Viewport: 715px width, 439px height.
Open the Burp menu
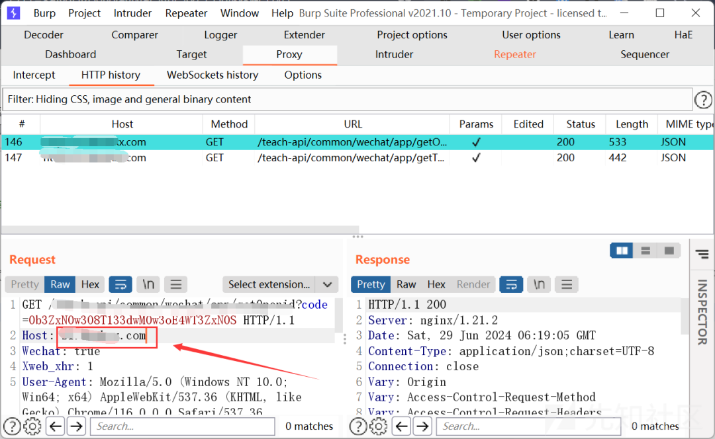45,13
